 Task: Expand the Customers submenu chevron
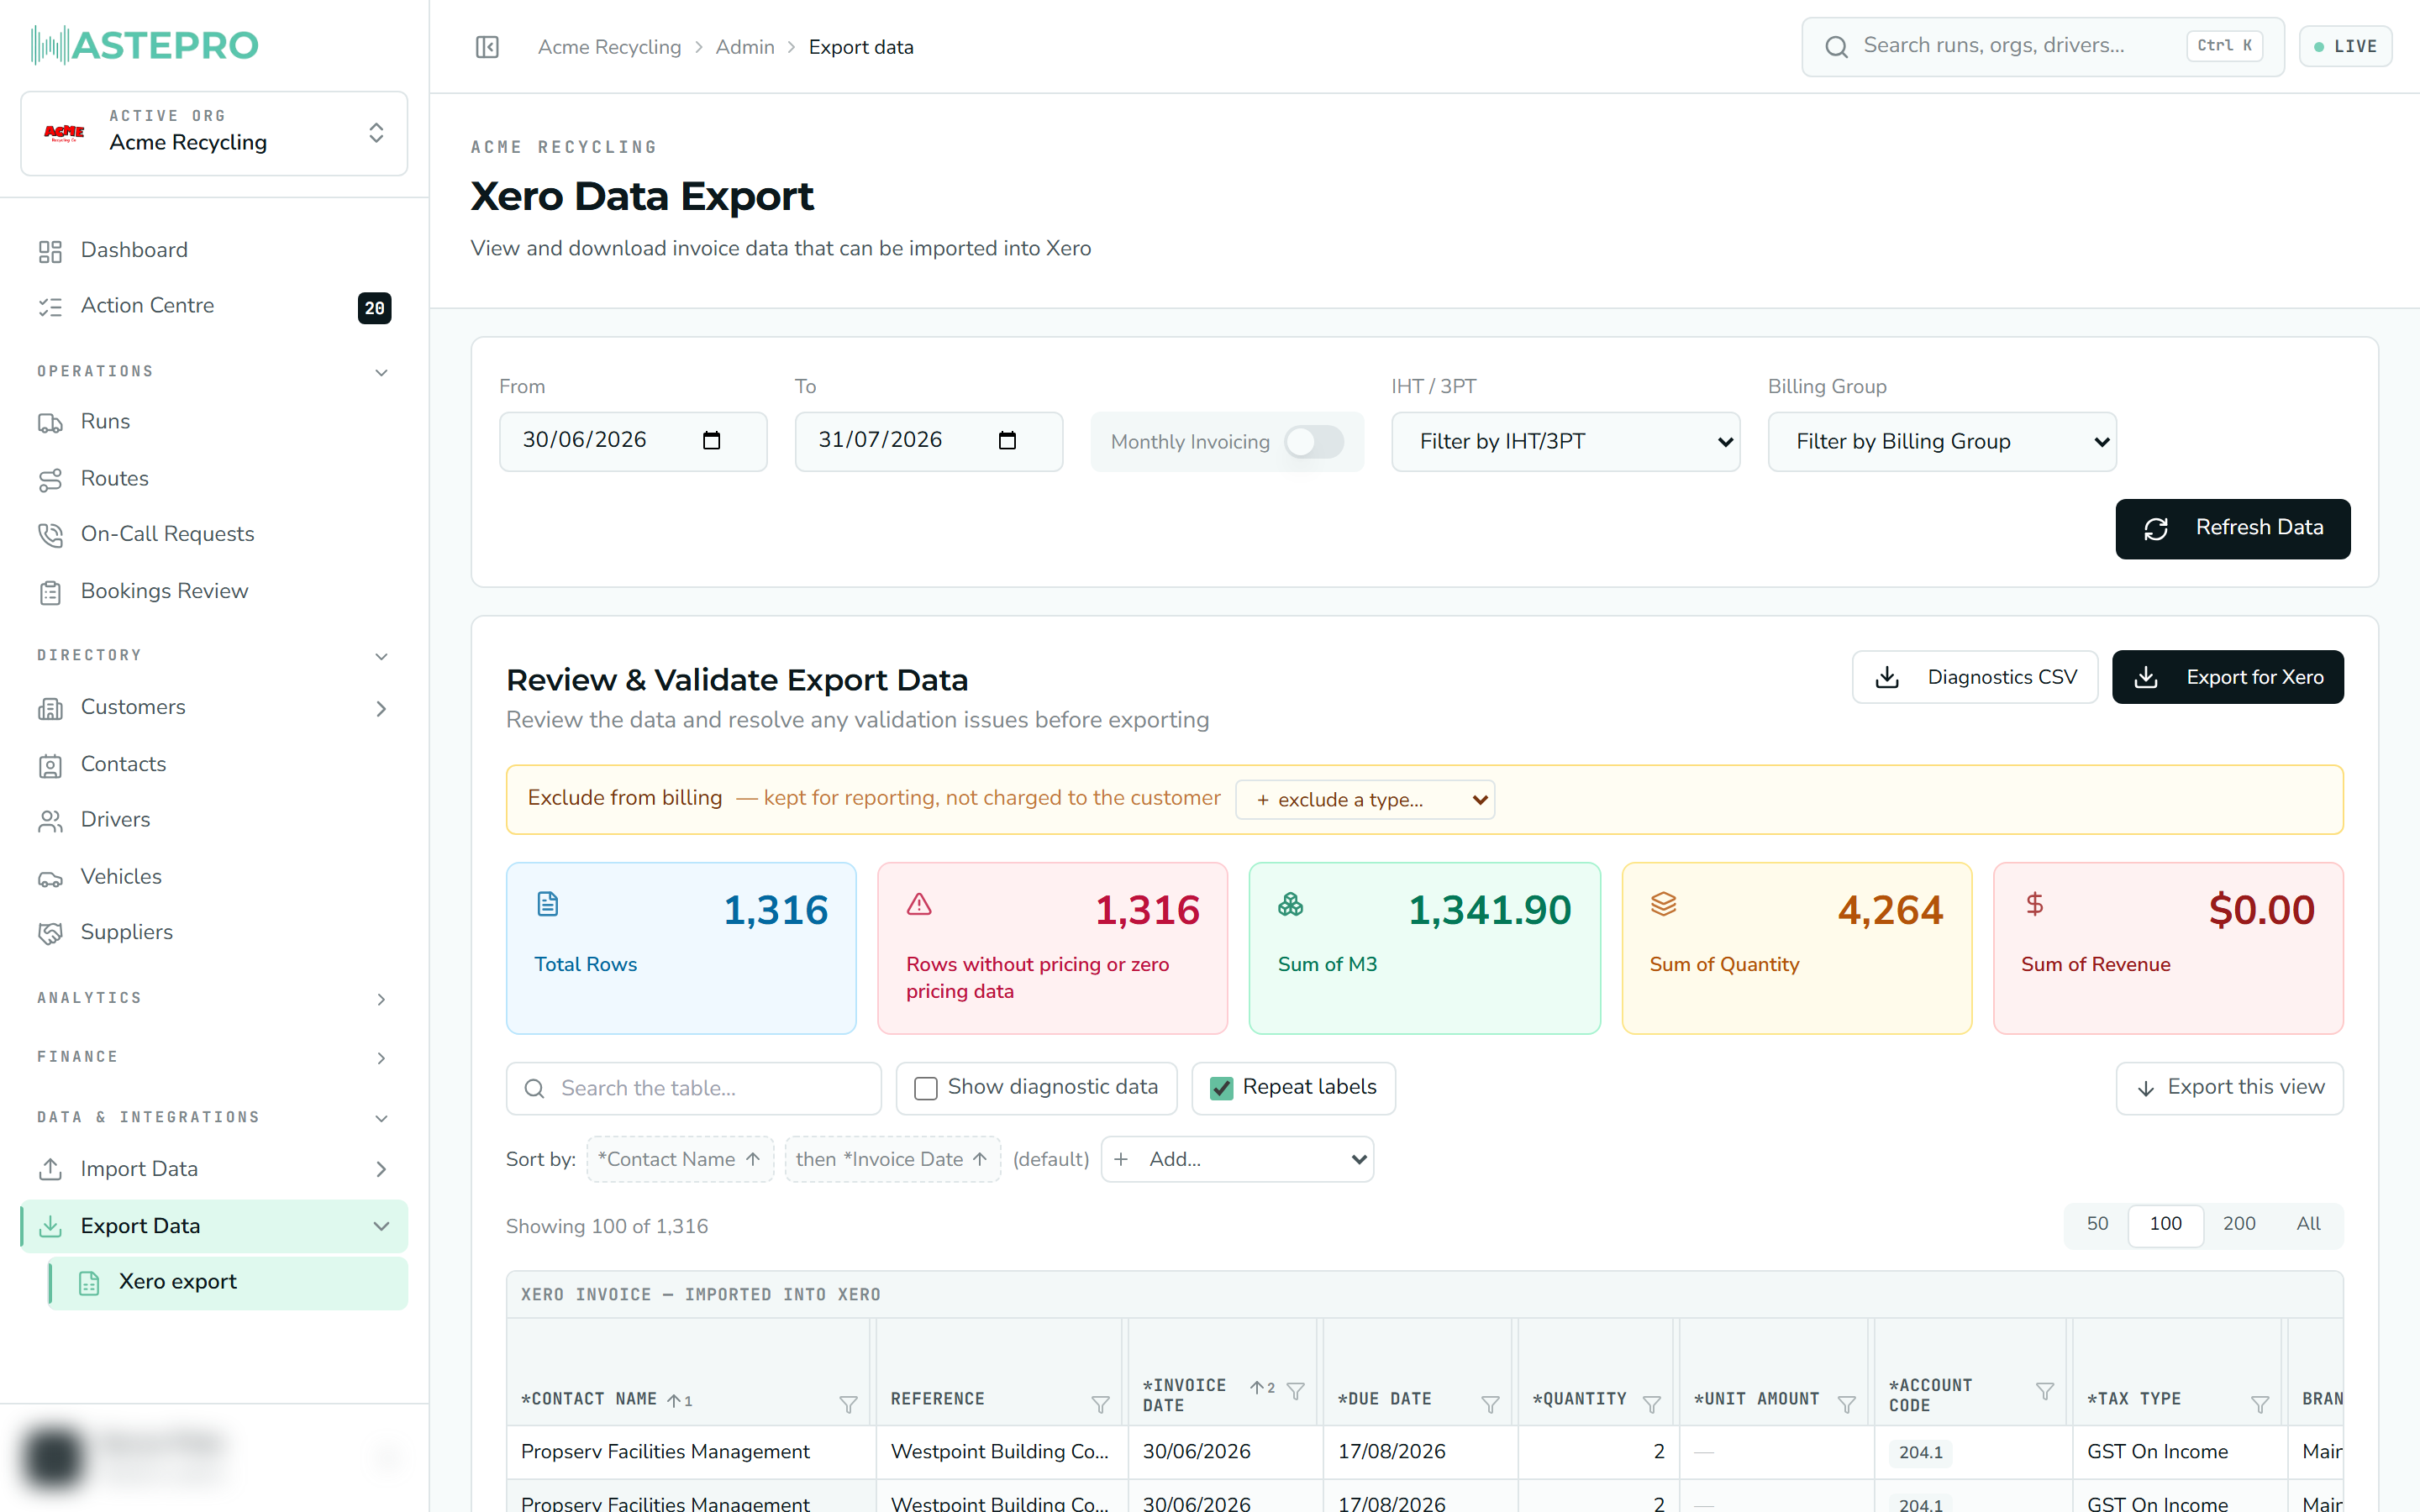pyautogui.click(x=381, y=709)
